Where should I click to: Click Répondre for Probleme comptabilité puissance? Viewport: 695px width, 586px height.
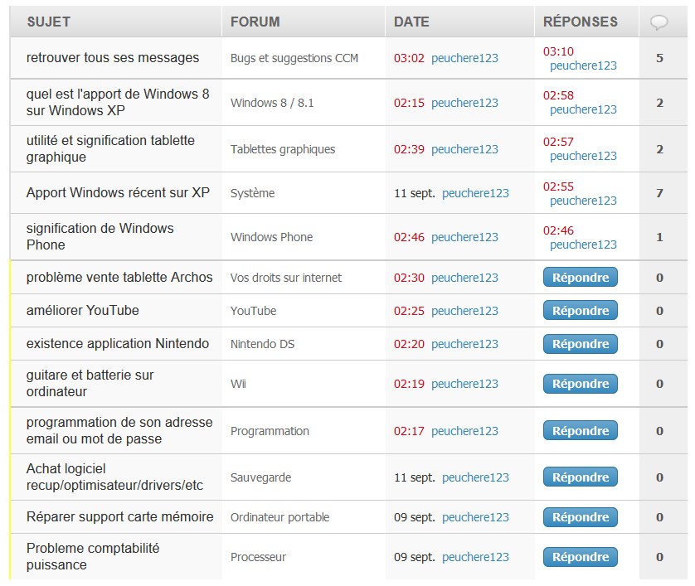[581, 557]
